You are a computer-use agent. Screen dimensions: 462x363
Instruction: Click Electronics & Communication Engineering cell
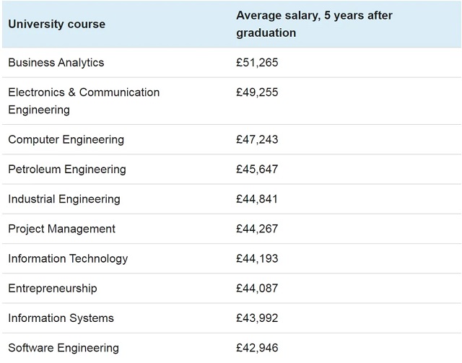point(84,101)
